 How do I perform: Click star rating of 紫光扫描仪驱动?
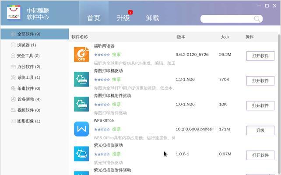(102, 154)
